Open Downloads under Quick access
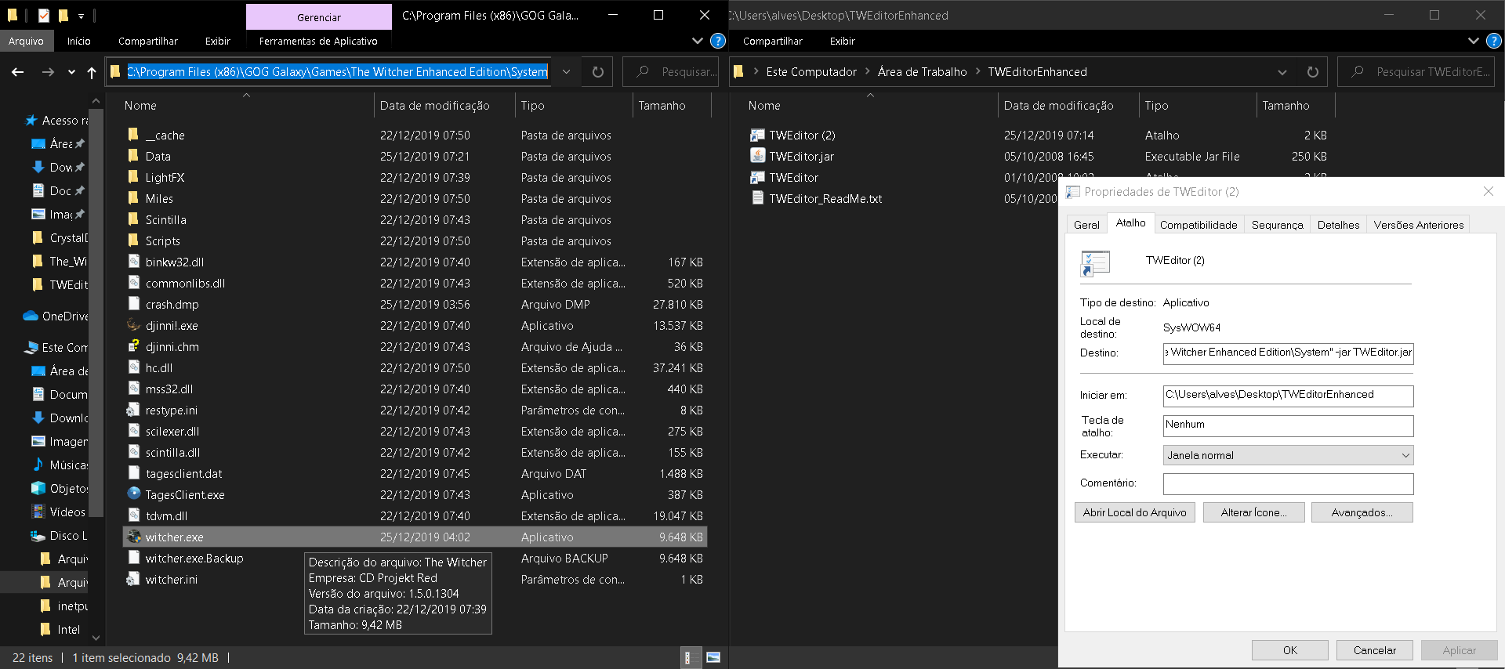Screen dimensions: 1505x669 tap(53, 168)
